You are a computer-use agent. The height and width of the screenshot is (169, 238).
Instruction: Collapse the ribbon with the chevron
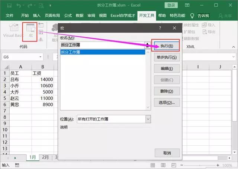[x=234, y=47]
